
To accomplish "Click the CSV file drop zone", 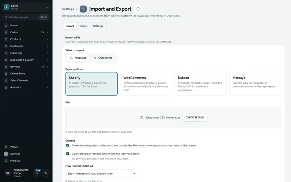I will pyautogui.click(x=173, y=118).
